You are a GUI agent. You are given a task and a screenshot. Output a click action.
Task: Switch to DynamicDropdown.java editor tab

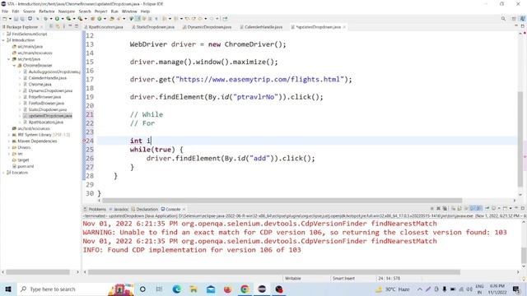pyautogui.click(x=207, y=27)
